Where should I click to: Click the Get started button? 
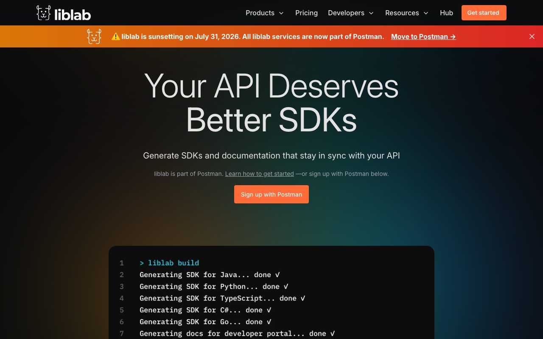(x=484, y=13)
